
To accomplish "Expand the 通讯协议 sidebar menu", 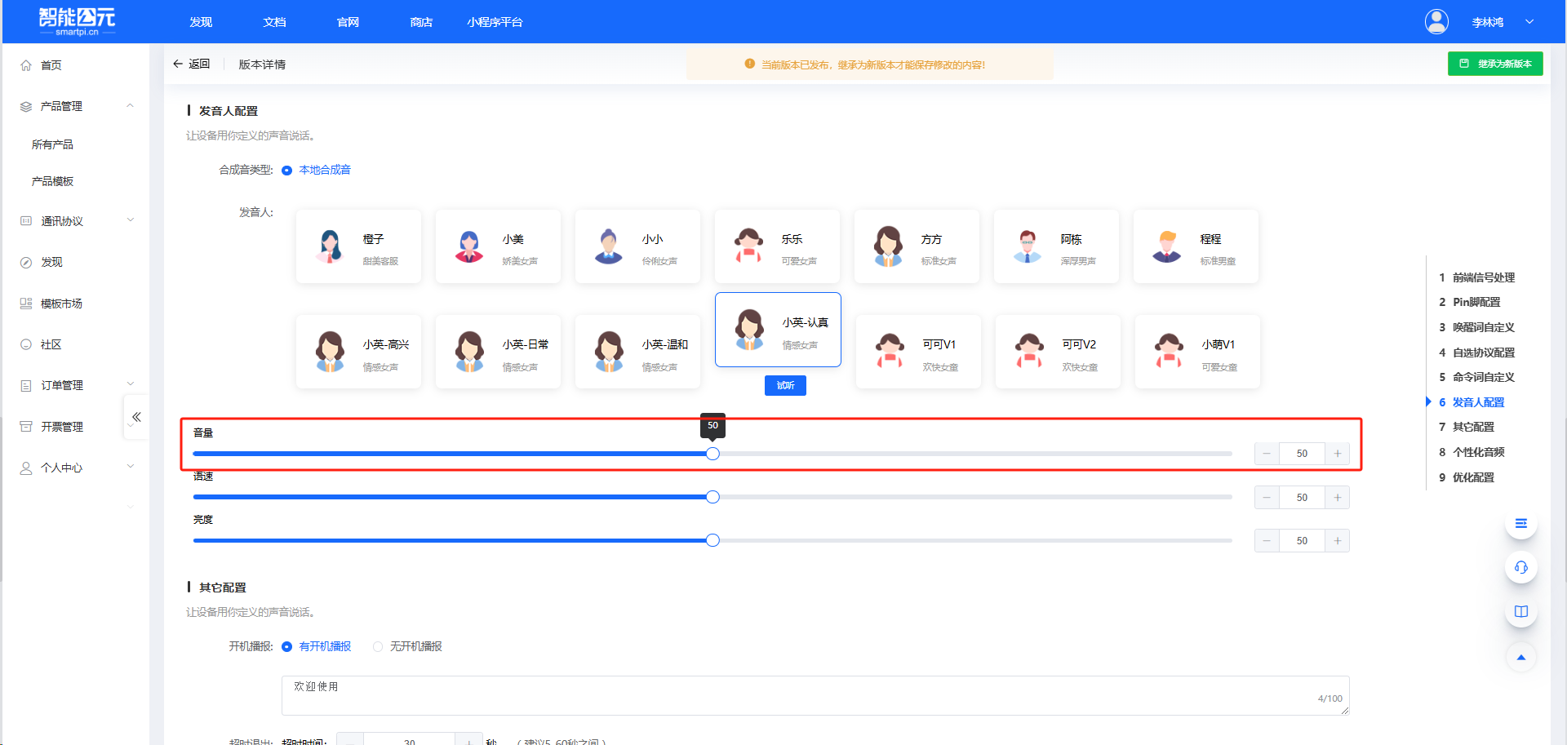I will pos(130,221).
